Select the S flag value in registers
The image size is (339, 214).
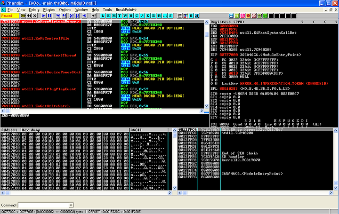coord(216,73)
